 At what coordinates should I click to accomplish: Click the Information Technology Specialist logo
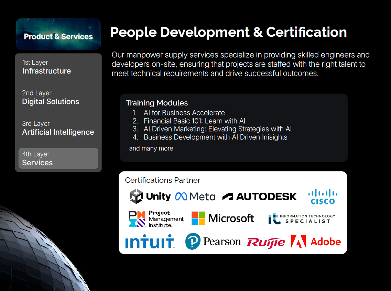(x=302, y=219)
